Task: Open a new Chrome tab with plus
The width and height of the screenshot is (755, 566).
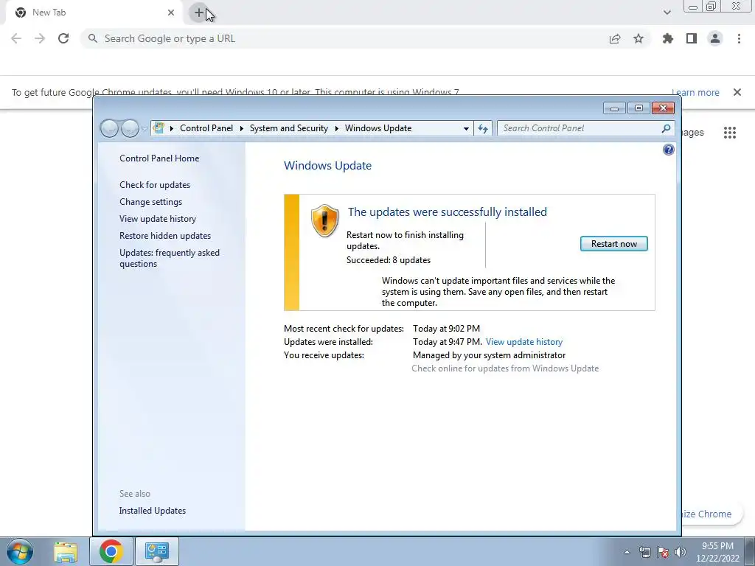Action: pyautogui.click(x=198, y=13)
